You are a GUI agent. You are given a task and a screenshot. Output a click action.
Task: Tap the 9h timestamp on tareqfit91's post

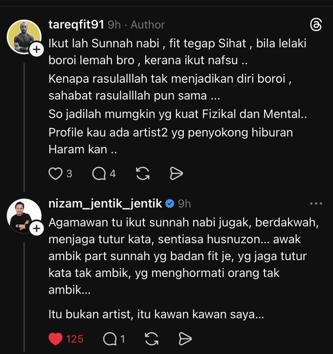(x=114, y=25)
